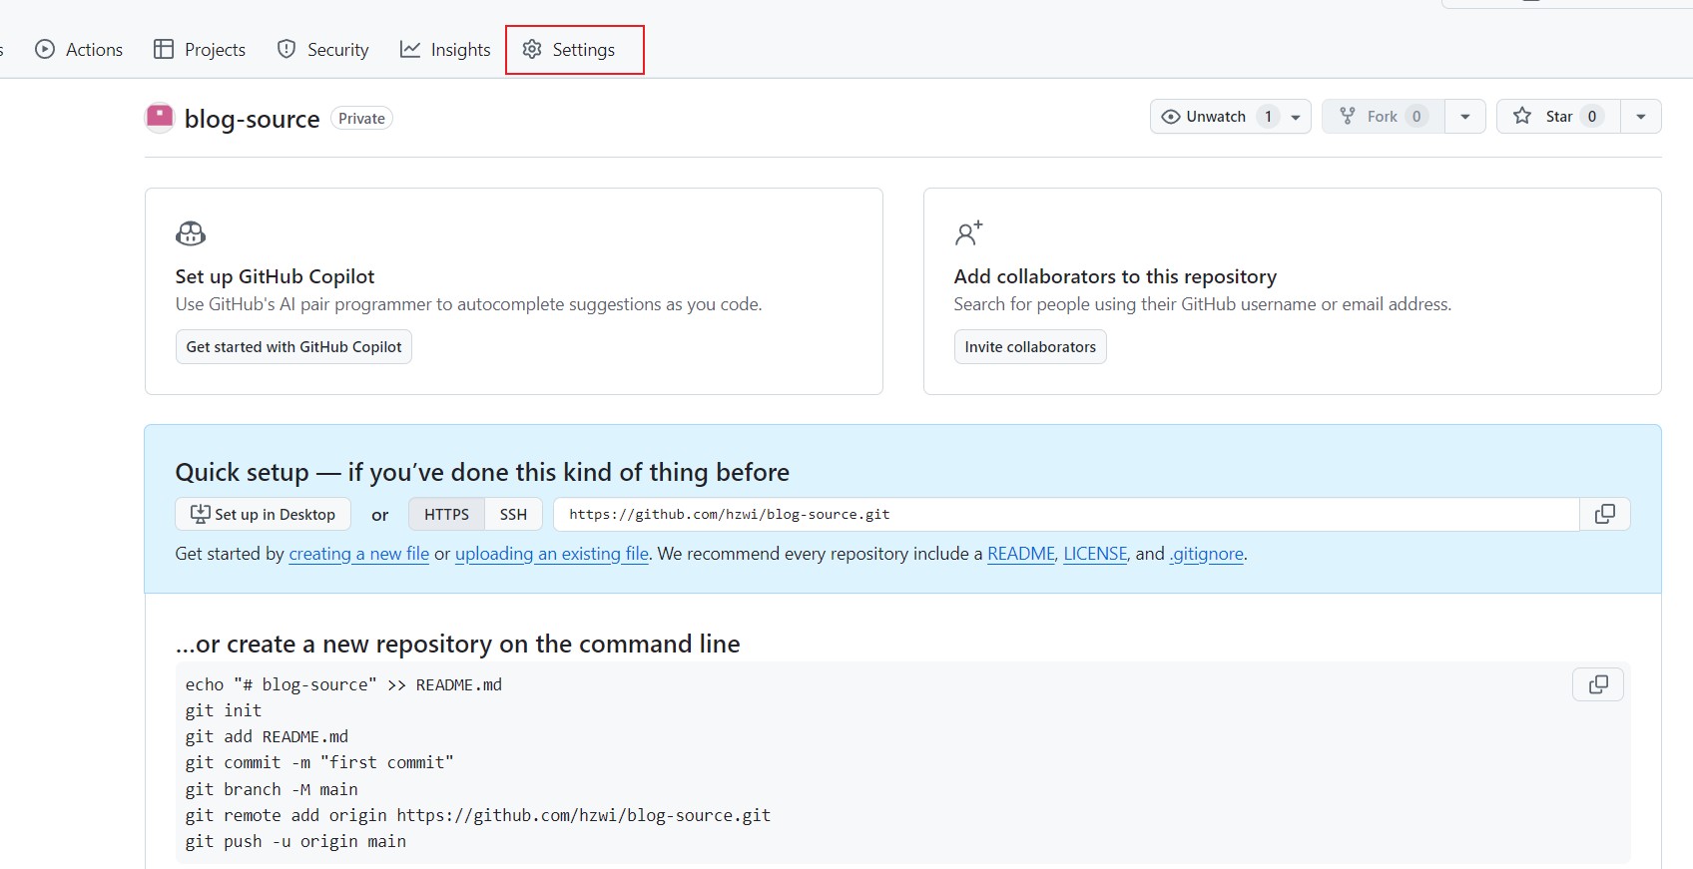This screenshot has width=1693, height=869.
Task: Click the echo "# blog-source" command line
Action: pyautogui.click(x=343, y=684)
